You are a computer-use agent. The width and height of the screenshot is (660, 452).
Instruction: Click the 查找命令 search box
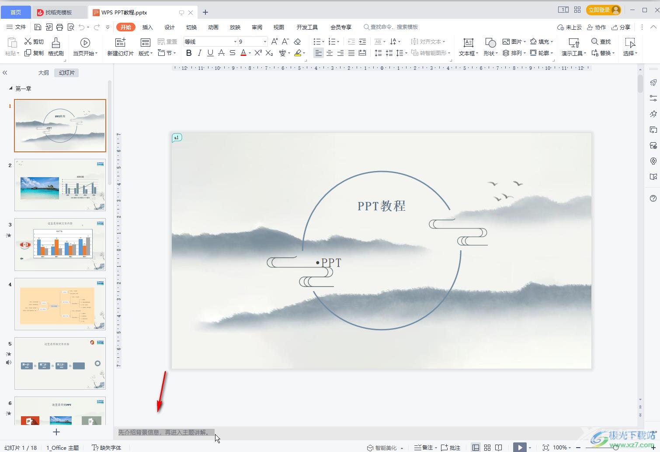point(391,27)
